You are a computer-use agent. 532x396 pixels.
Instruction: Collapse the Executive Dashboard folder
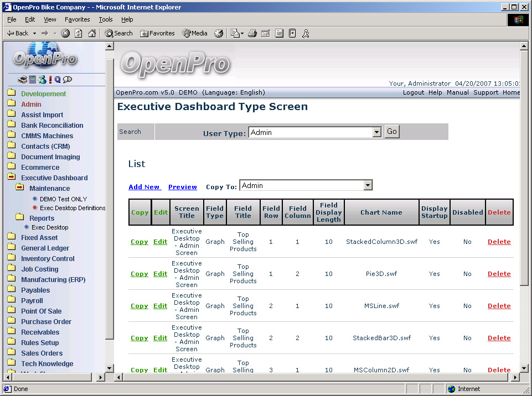click(x=12, y=178)
